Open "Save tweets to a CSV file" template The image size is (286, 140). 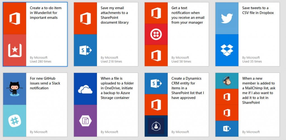pyautogui.click(x=258, y=10)
